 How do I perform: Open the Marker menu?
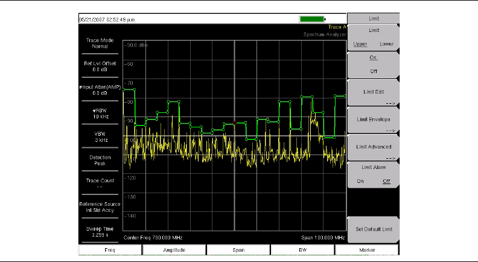tap(367, 250)
